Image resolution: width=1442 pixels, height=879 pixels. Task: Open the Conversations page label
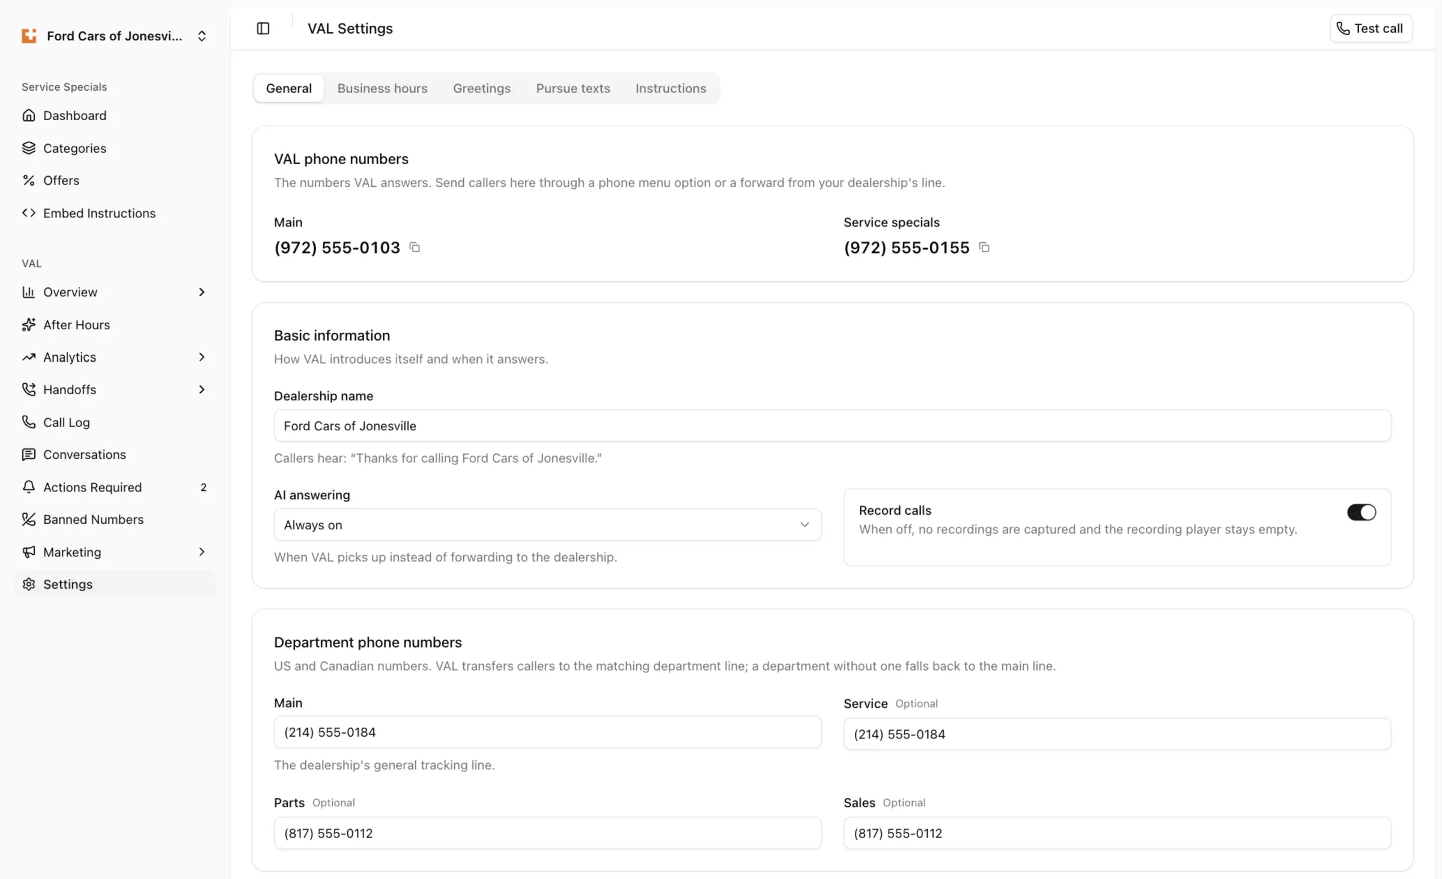[85, 454]
